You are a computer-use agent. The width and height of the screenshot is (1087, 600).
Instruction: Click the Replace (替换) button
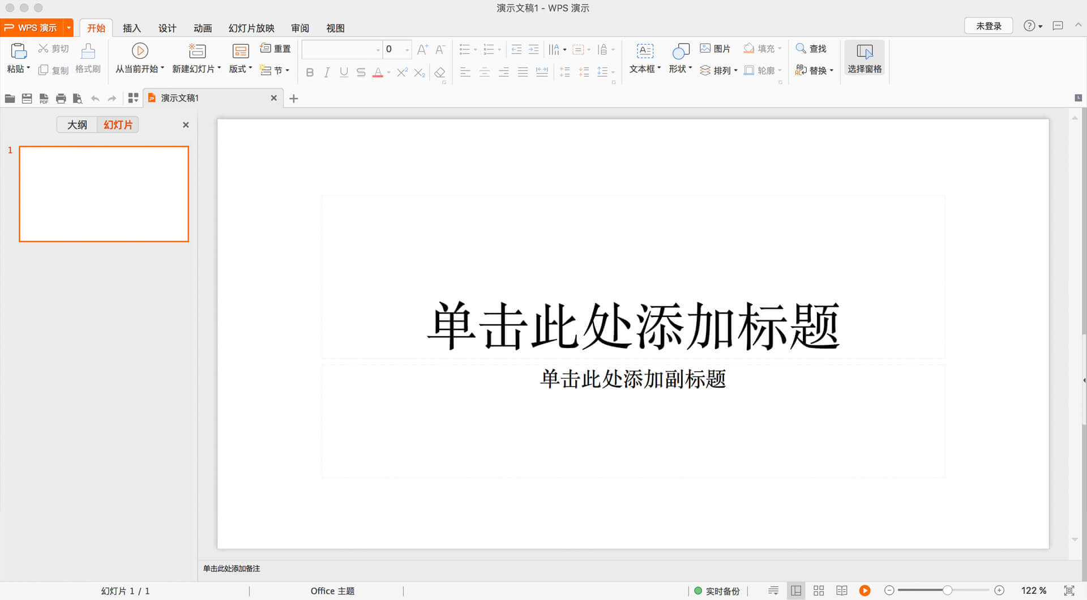(x=814, y=70)
